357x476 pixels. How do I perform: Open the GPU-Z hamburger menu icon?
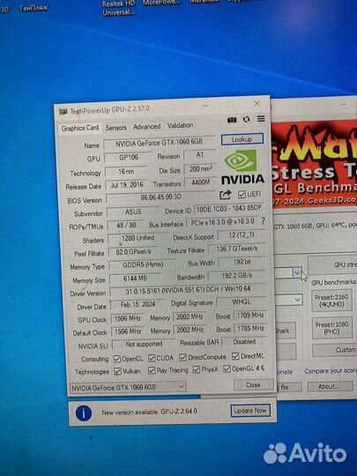(261, 119)
